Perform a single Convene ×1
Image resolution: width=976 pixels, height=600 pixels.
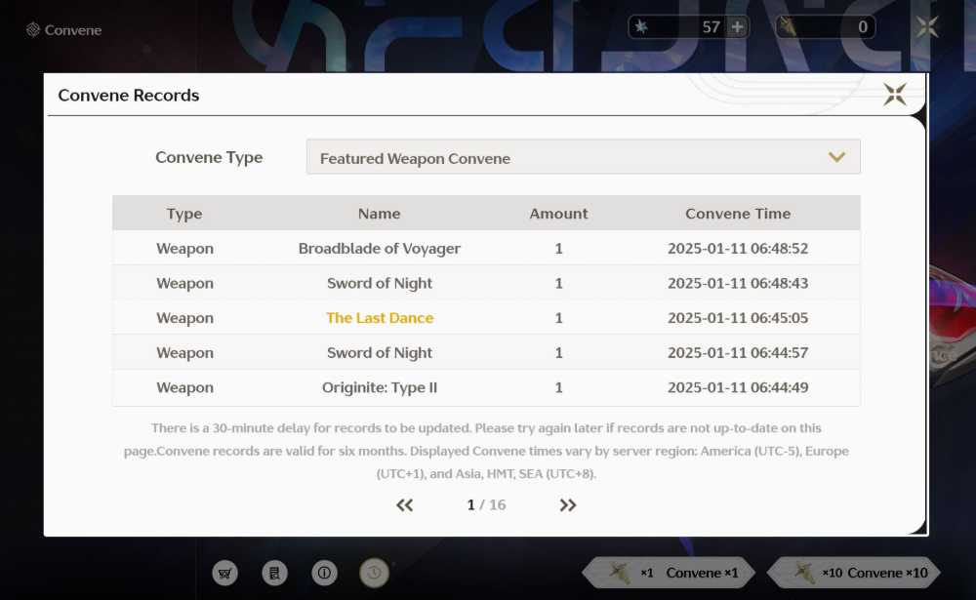point(669,573)
